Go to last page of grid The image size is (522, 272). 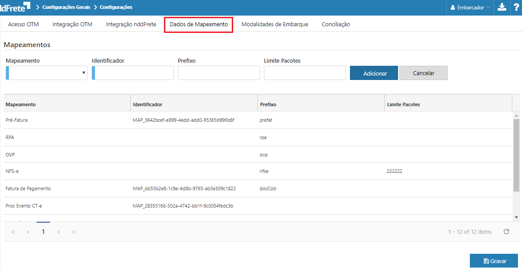click(74, 232)
